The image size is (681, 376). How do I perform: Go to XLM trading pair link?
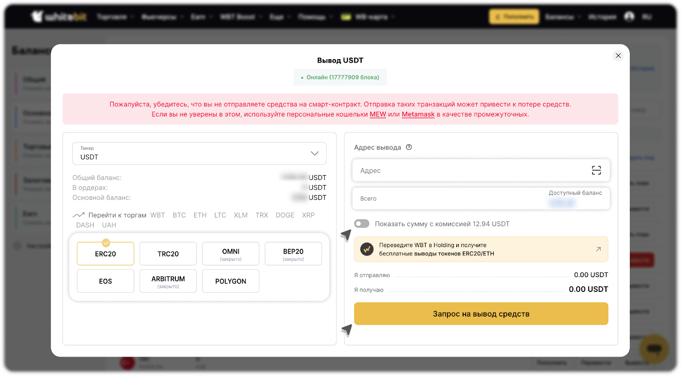coord(240,215)
